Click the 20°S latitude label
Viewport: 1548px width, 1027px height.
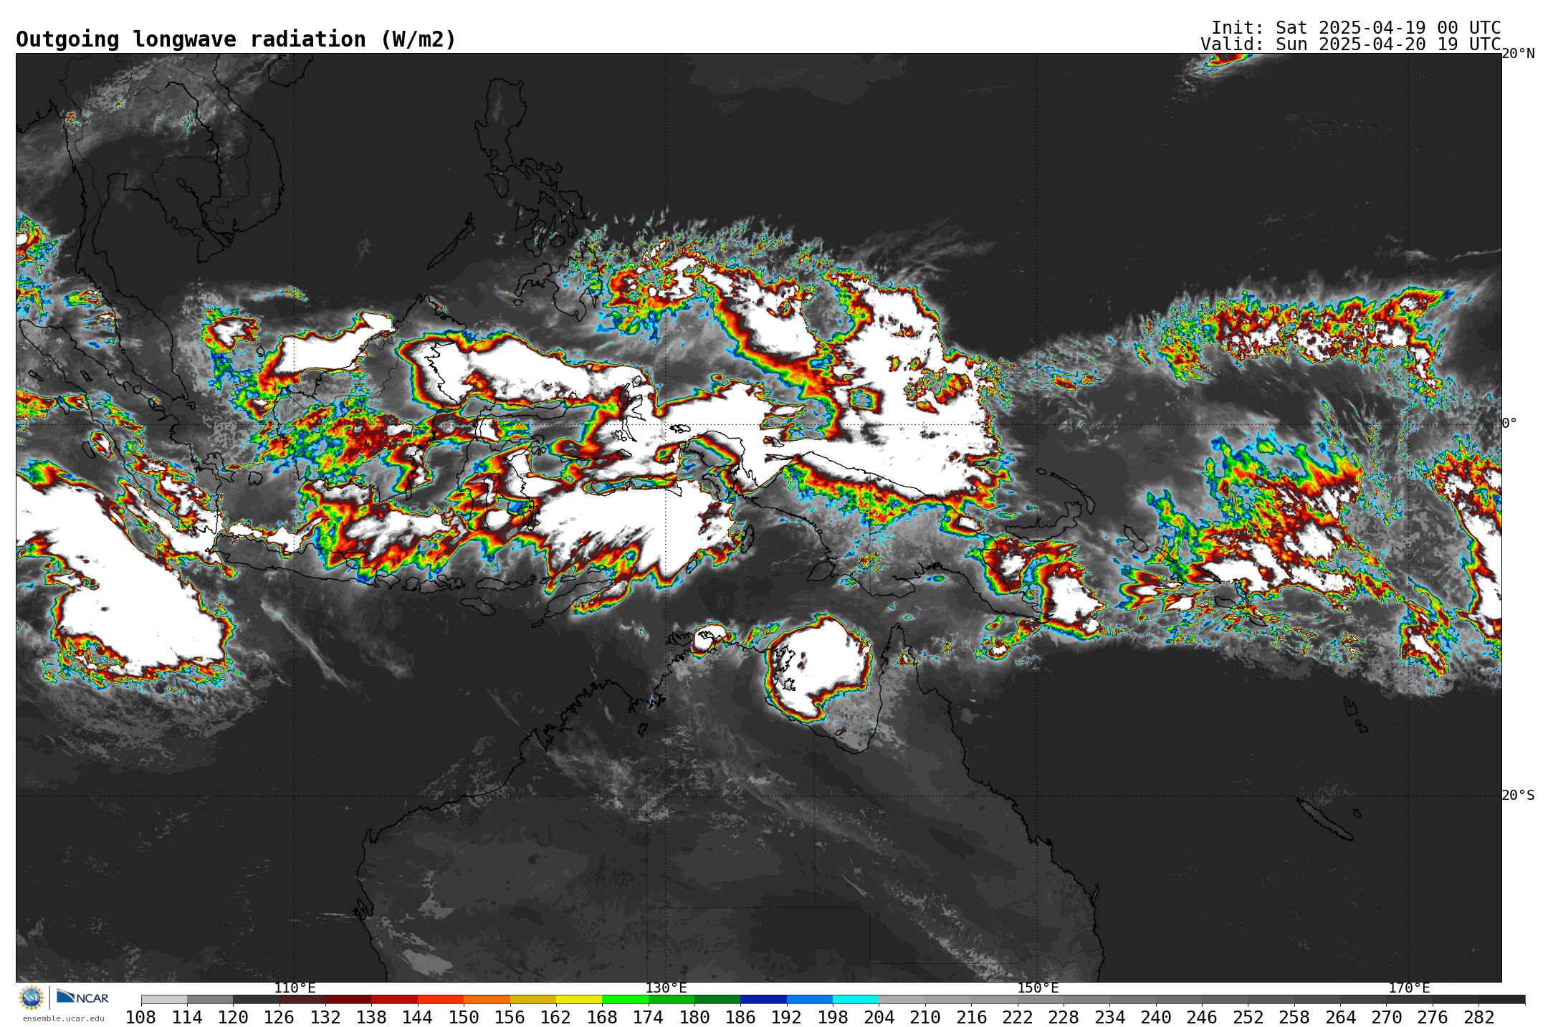1518,795
